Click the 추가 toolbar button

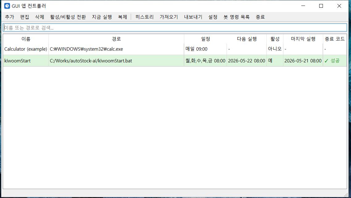[10, 17]
